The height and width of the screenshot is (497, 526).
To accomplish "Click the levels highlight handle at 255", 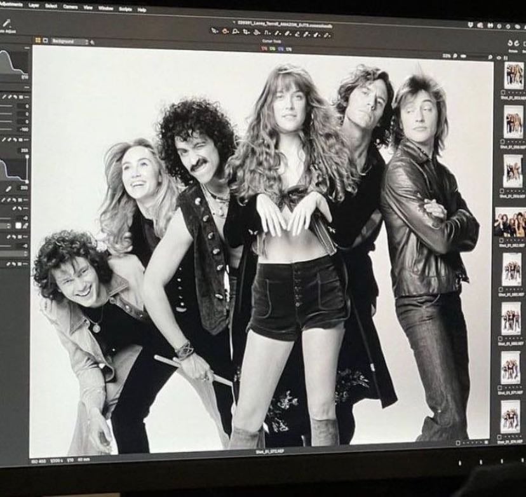I will (x=27, y=157).
